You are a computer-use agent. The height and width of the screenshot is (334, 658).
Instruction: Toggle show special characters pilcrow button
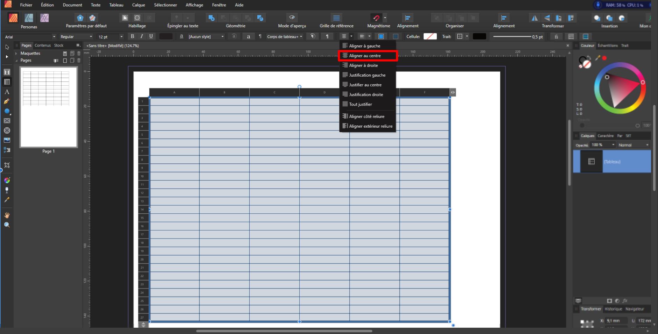coord(327,36)
